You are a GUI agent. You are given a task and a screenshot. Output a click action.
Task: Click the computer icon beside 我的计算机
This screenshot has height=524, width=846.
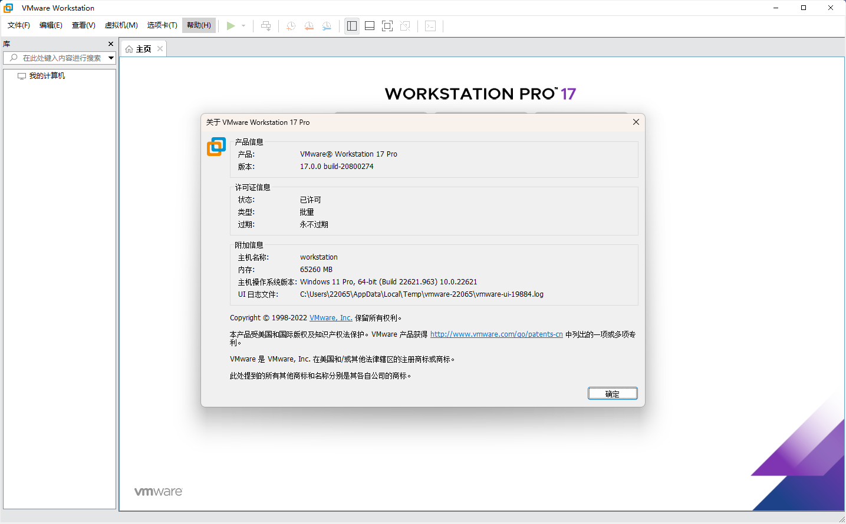[x=22, y=76]
